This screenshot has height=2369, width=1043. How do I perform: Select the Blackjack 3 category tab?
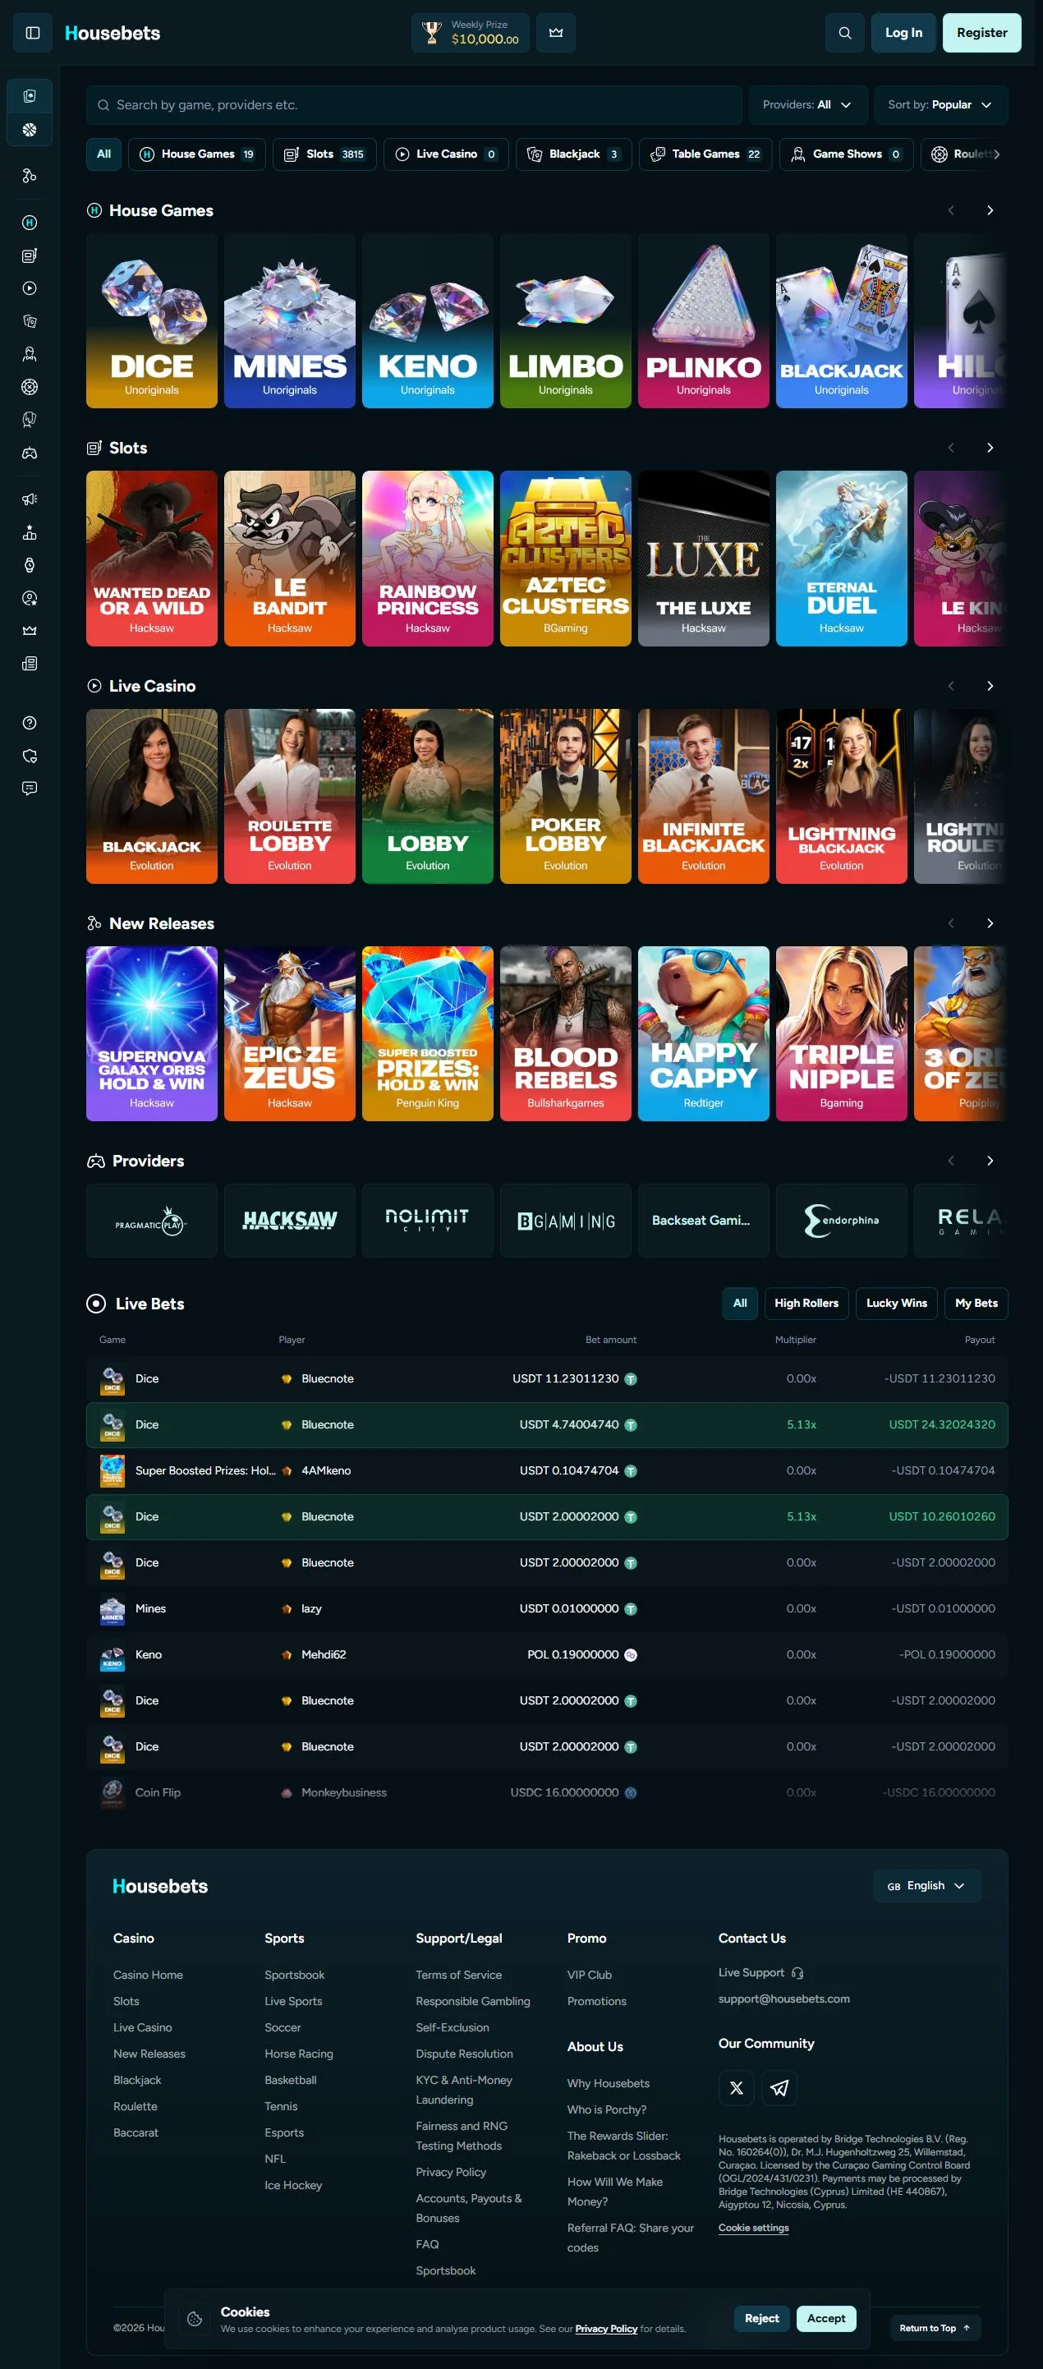574,154
